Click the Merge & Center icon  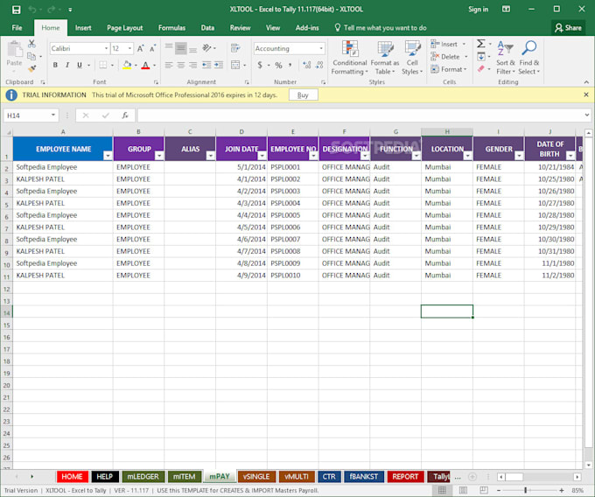pyautogui.click(x=235, y=65)
